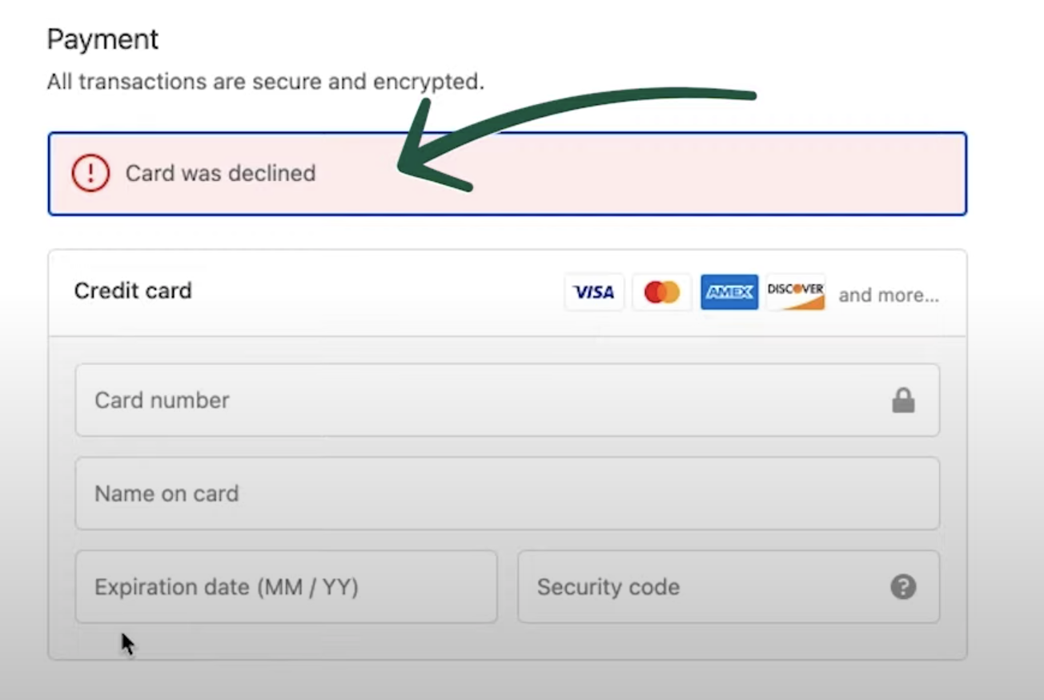This screenshot has height=700, width=1044.
Task: Click the red exclamation alert icon
Action: pyautogui.click(x=90, y=173)
